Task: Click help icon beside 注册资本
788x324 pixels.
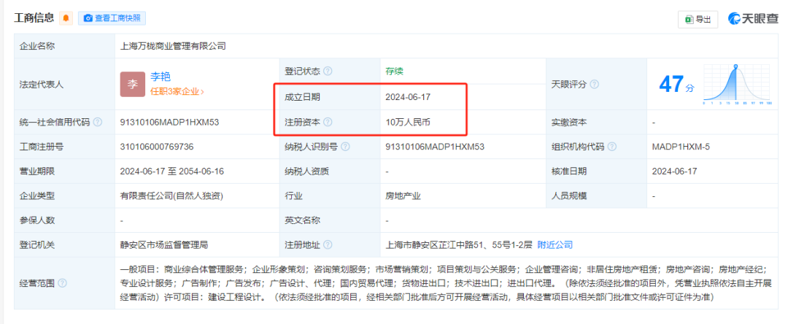Action: point(328,122)
